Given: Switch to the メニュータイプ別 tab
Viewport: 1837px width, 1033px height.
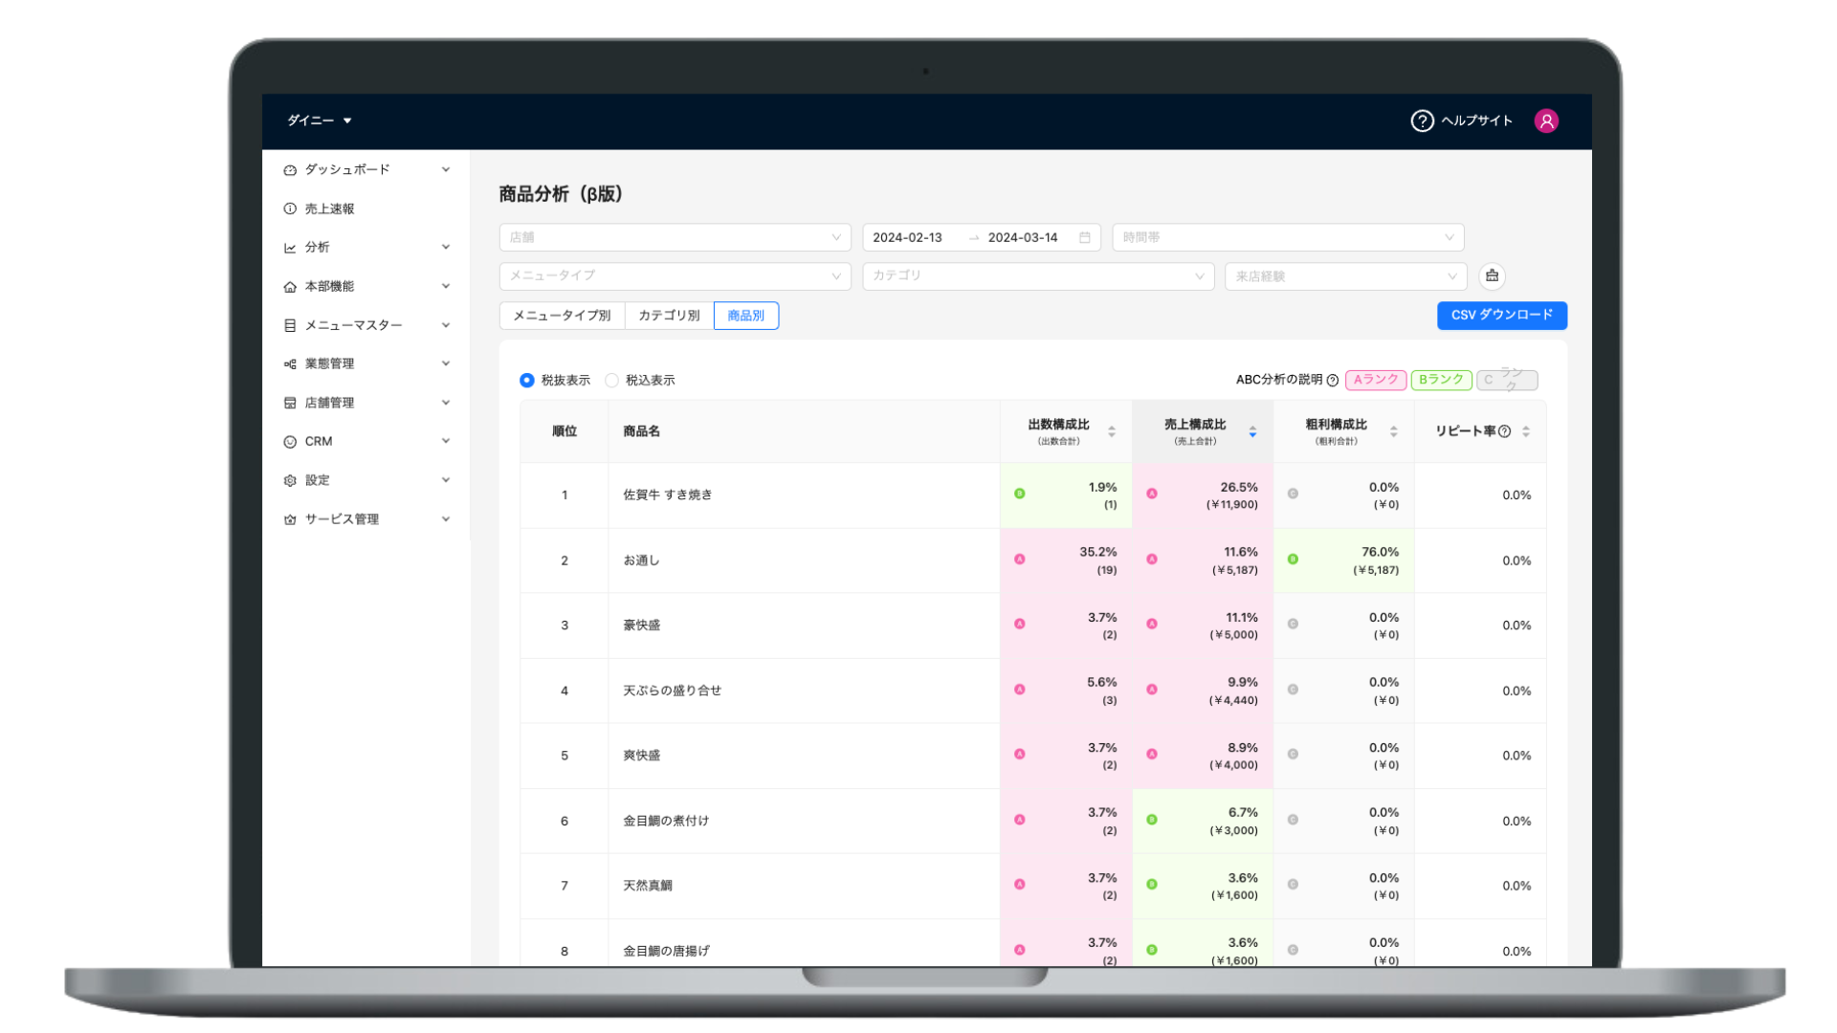Looking at the screenshot, I should pos(562,315).
